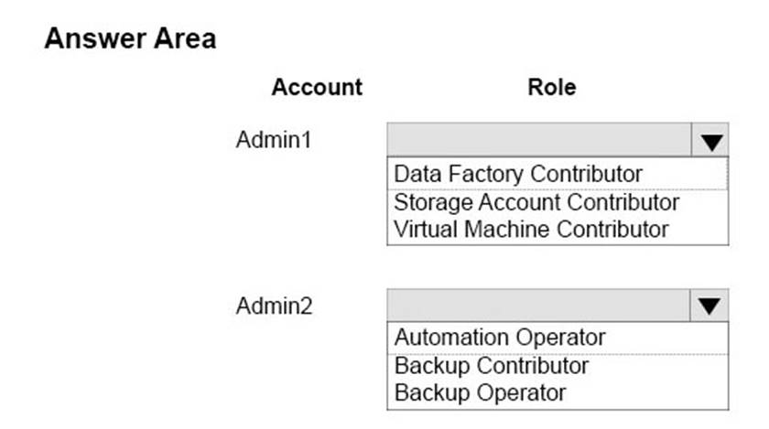Click the Role column header
Screen dimensions: 769x429
[x=552, y=88]
